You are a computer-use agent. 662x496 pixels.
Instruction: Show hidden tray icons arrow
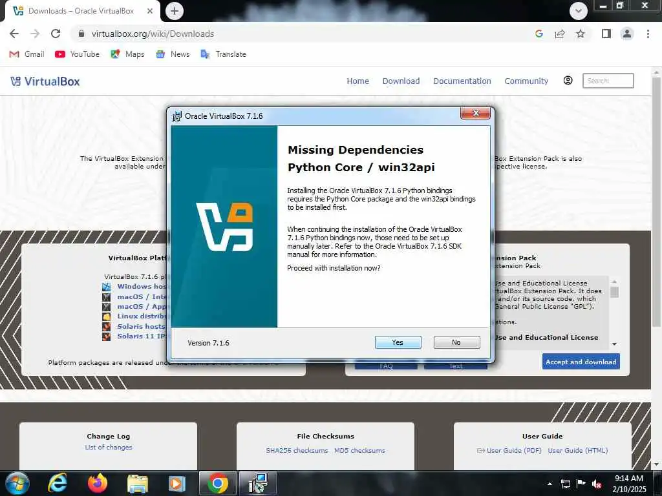550,484
